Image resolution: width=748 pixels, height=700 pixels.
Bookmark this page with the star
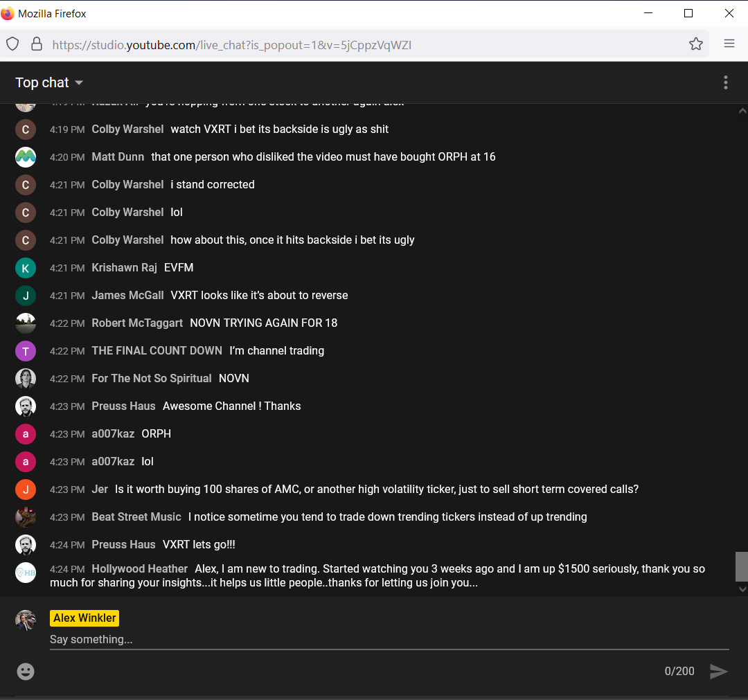pyautogui.click(x=695, y=43)
